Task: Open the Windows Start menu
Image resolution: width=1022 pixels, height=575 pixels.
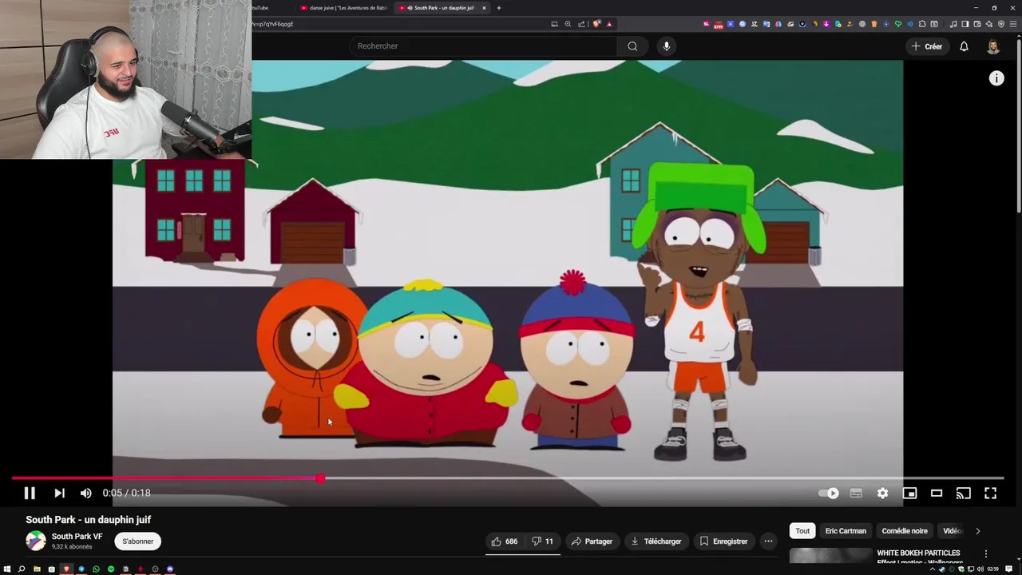Action: click(x=7, y=569)
